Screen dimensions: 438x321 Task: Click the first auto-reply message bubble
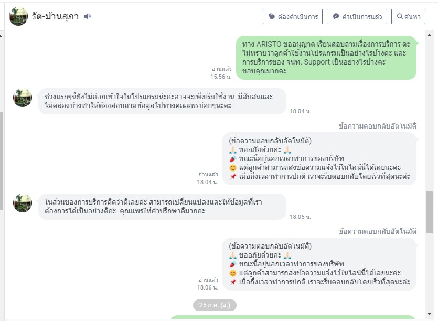point(319,158)
